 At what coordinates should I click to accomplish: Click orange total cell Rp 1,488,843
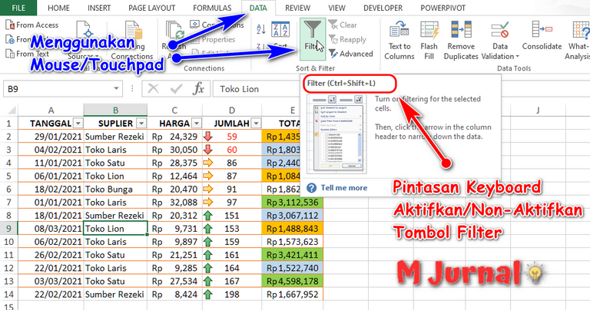[293, 229]
